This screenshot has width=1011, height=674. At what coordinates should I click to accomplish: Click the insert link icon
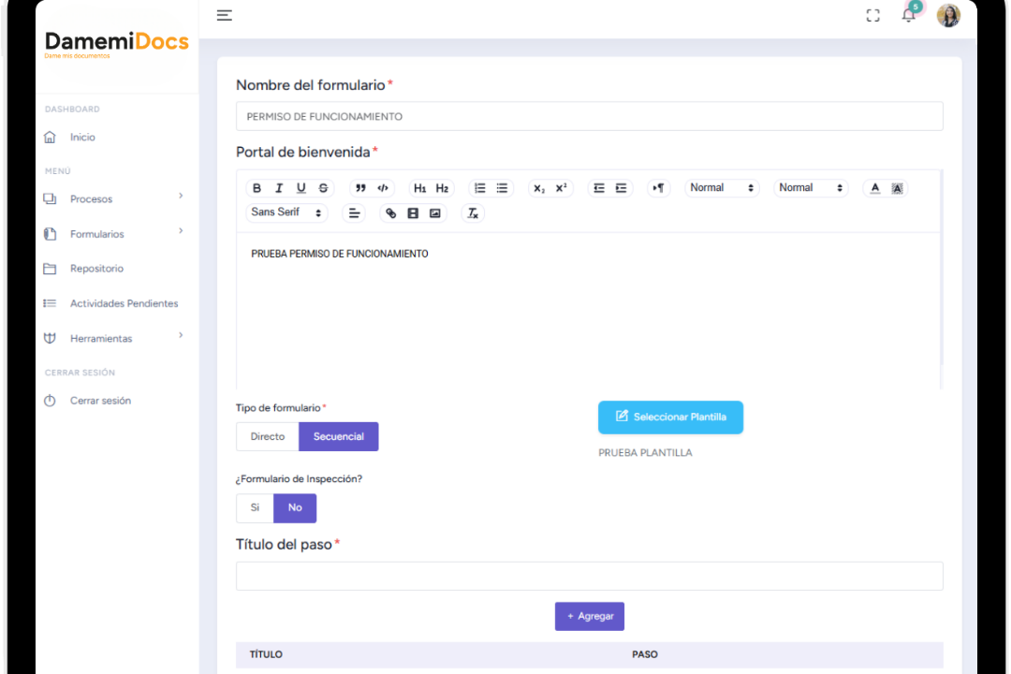point(391,213)
